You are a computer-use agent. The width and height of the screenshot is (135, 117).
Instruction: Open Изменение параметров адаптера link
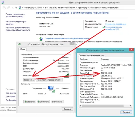16,23
